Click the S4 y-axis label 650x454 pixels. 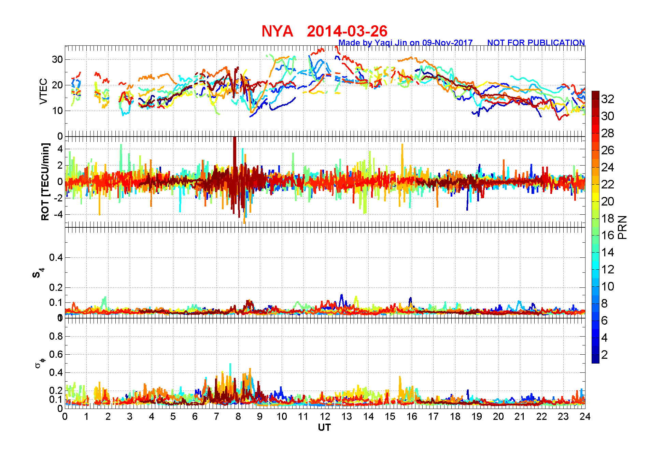tap(38, 273)
